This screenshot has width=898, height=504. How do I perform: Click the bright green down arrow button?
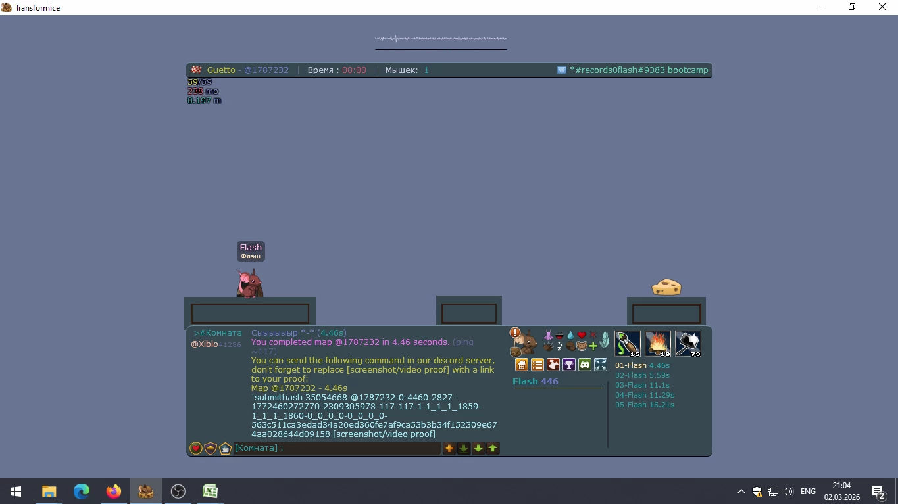coord(478,448)
